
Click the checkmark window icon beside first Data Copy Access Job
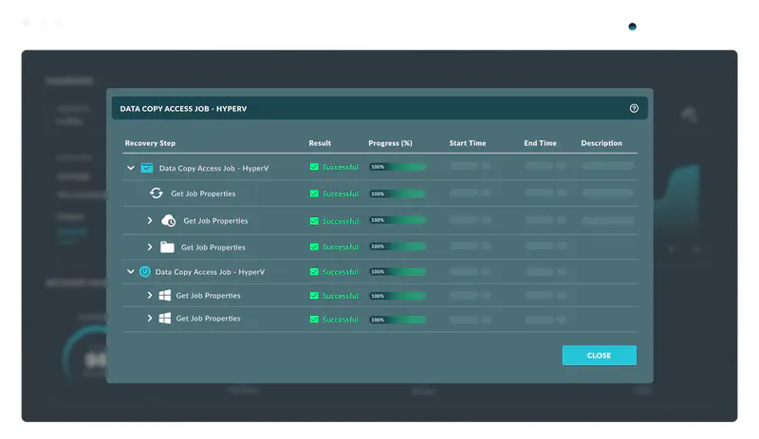[147, 168]
